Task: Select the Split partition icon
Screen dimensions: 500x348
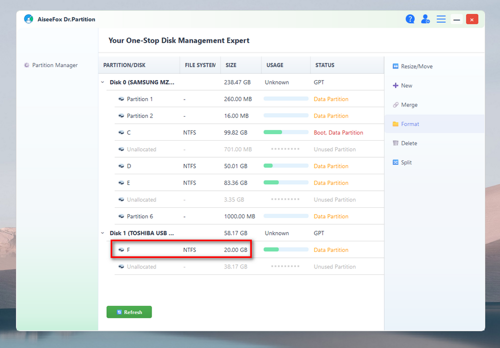Action: point(395,162)
